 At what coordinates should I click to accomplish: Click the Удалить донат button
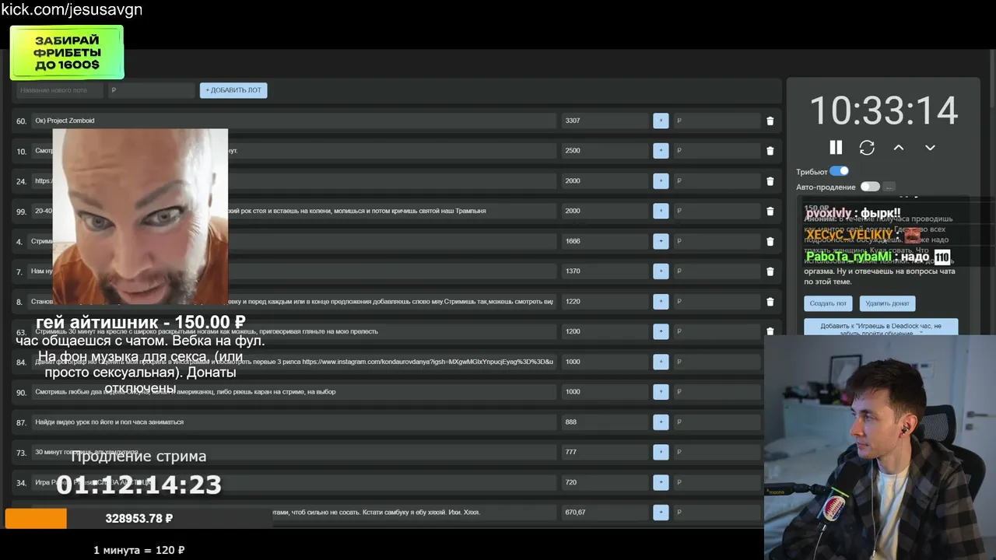tap(887, 303)
